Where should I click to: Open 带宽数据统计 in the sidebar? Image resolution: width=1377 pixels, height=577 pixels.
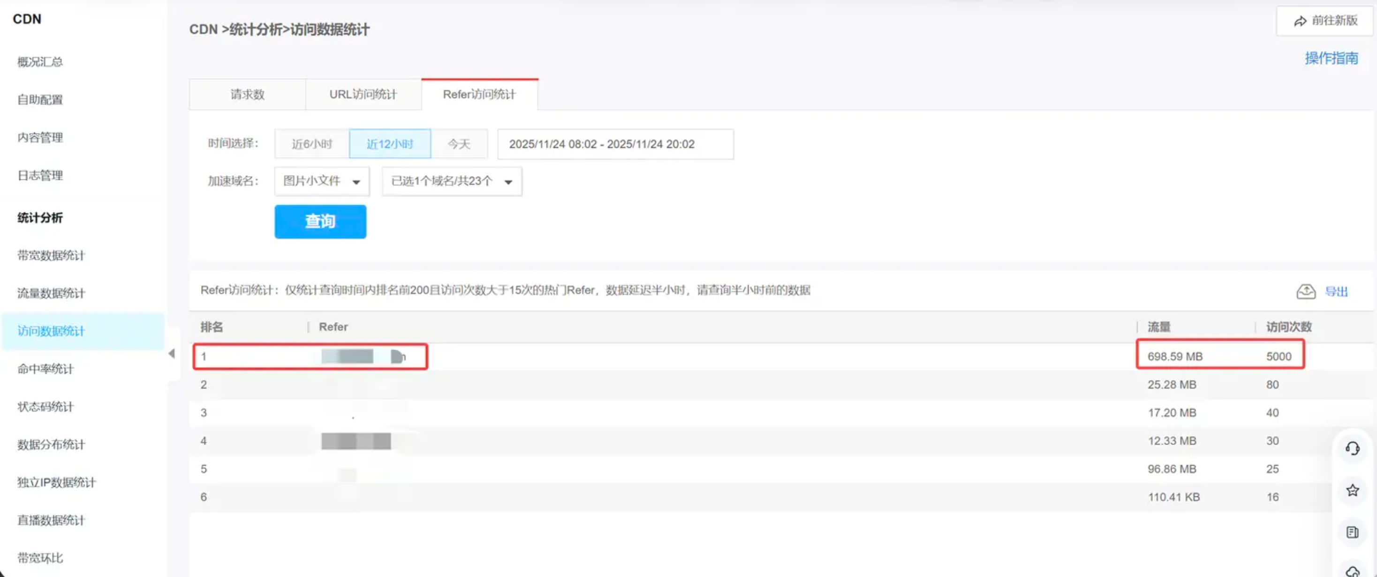(x=51, y=256)
